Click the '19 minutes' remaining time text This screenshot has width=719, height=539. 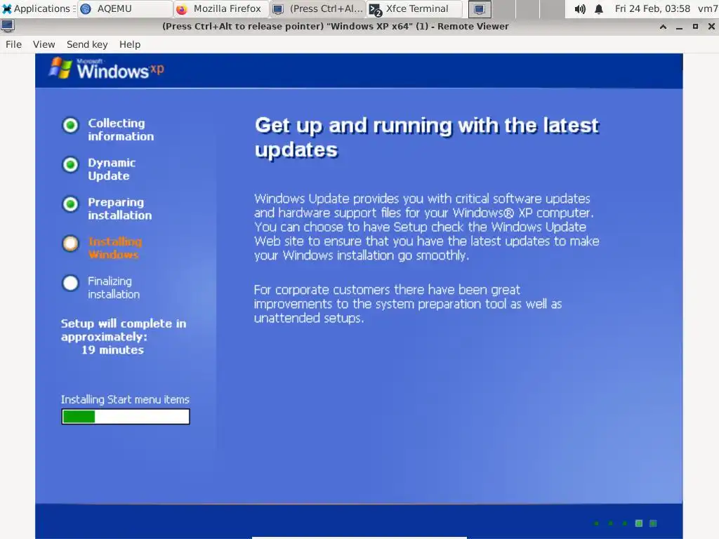tap(113, 350)
